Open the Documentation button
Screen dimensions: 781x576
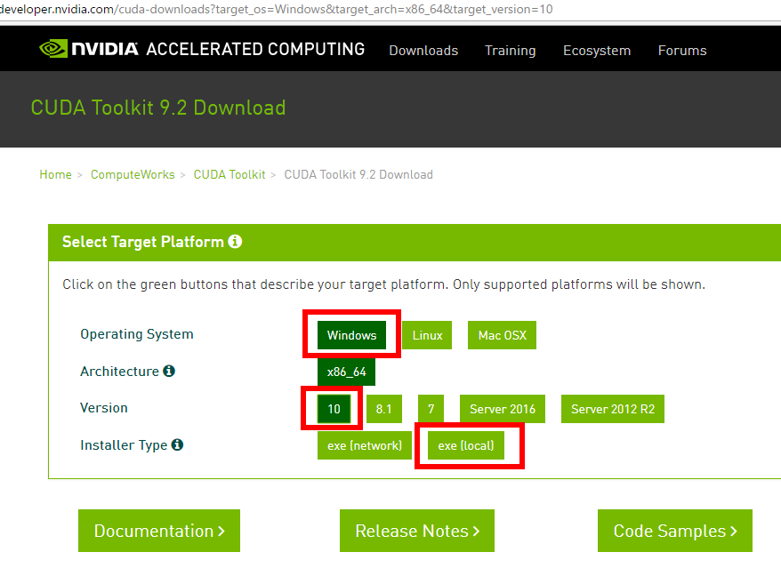click(x=159, y=531)
